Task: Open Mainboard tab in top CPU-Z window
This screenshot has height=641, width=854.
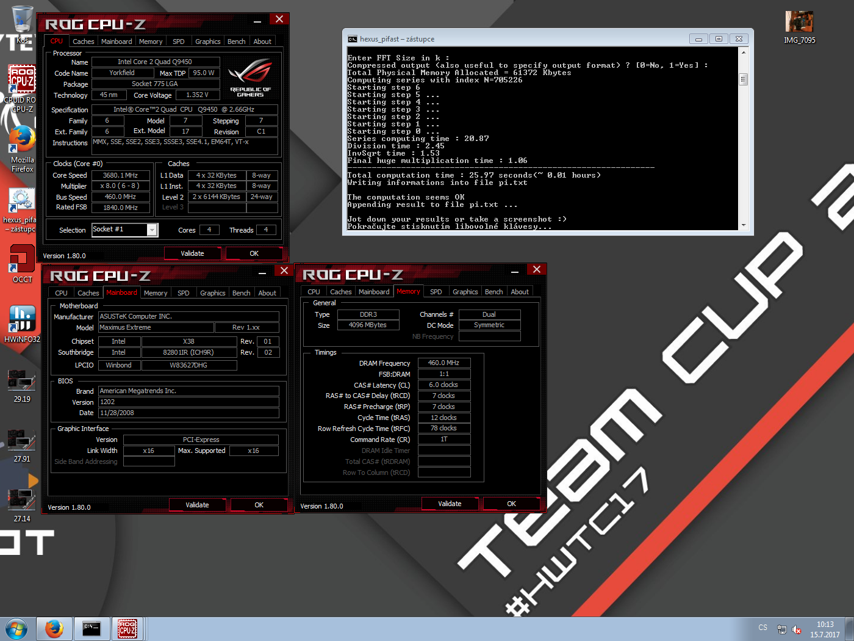Action: coord(117,42)
